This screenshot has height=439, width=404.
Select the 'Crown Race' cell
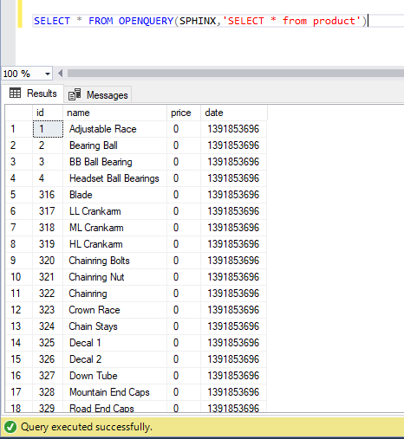[x=114, y=310]
